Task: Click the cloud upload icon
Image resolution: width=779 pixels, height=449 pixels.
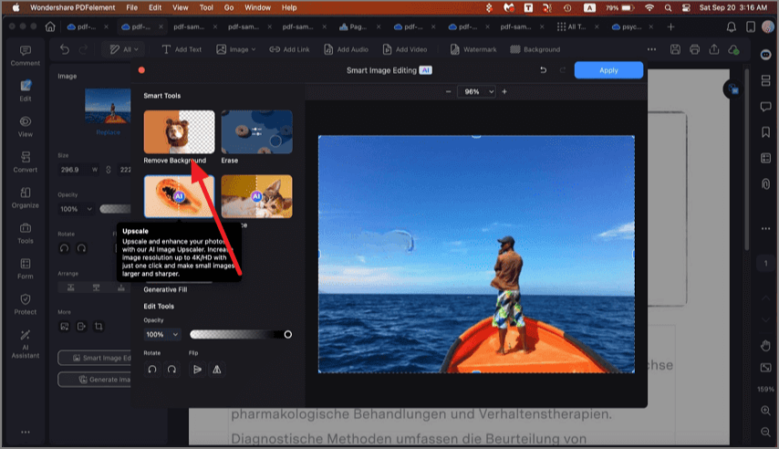Action: [733, 49]
